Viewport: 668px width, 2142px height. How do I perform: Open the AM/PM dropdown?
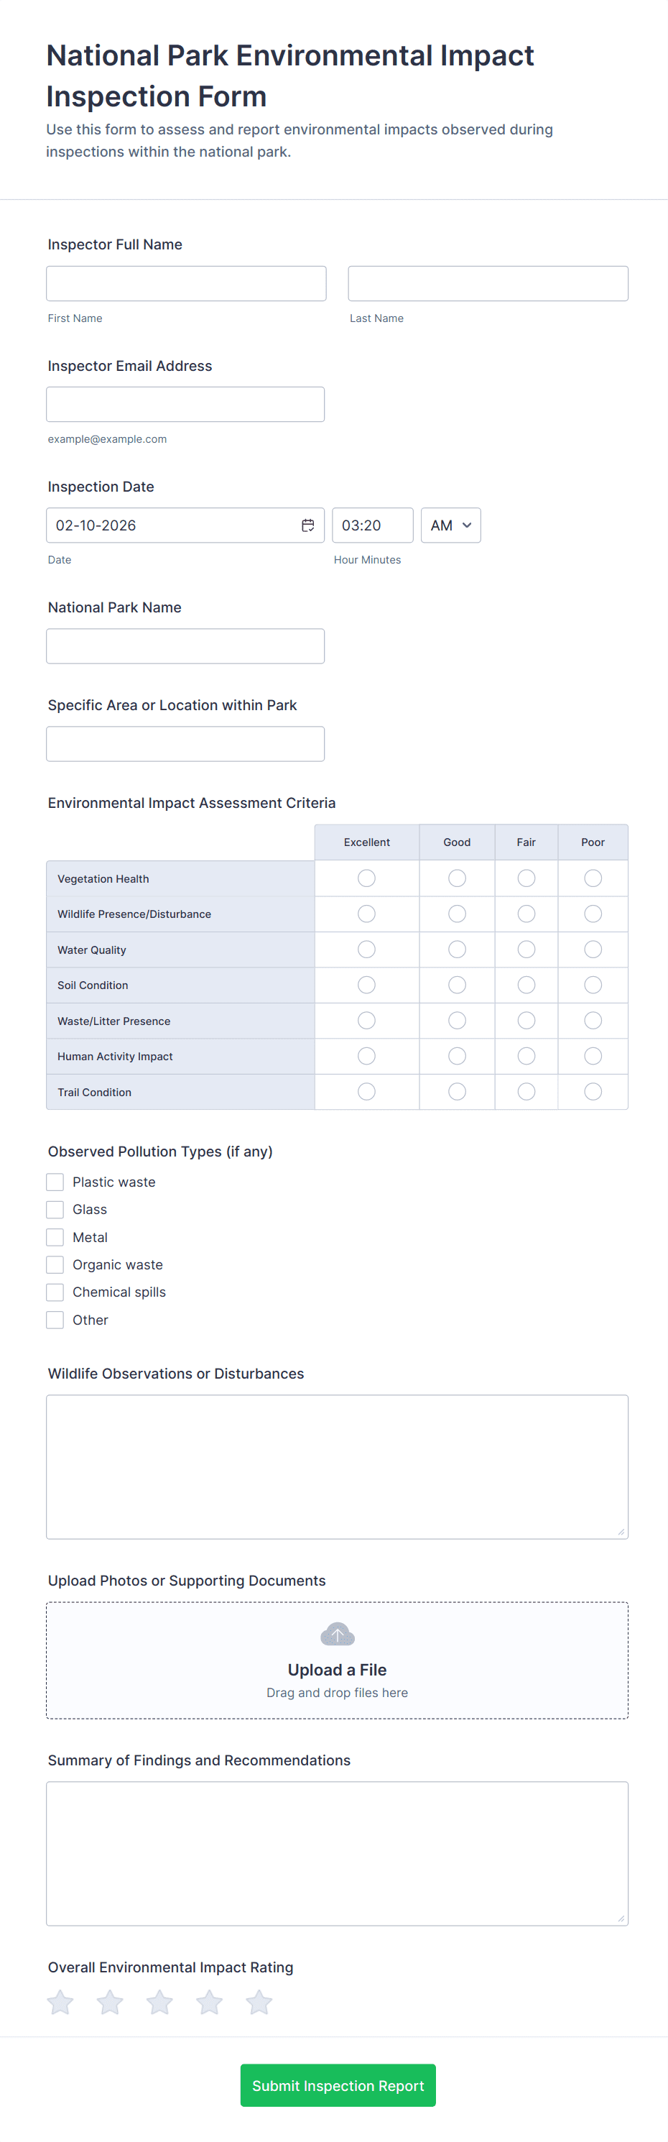(x=450, y=525)
